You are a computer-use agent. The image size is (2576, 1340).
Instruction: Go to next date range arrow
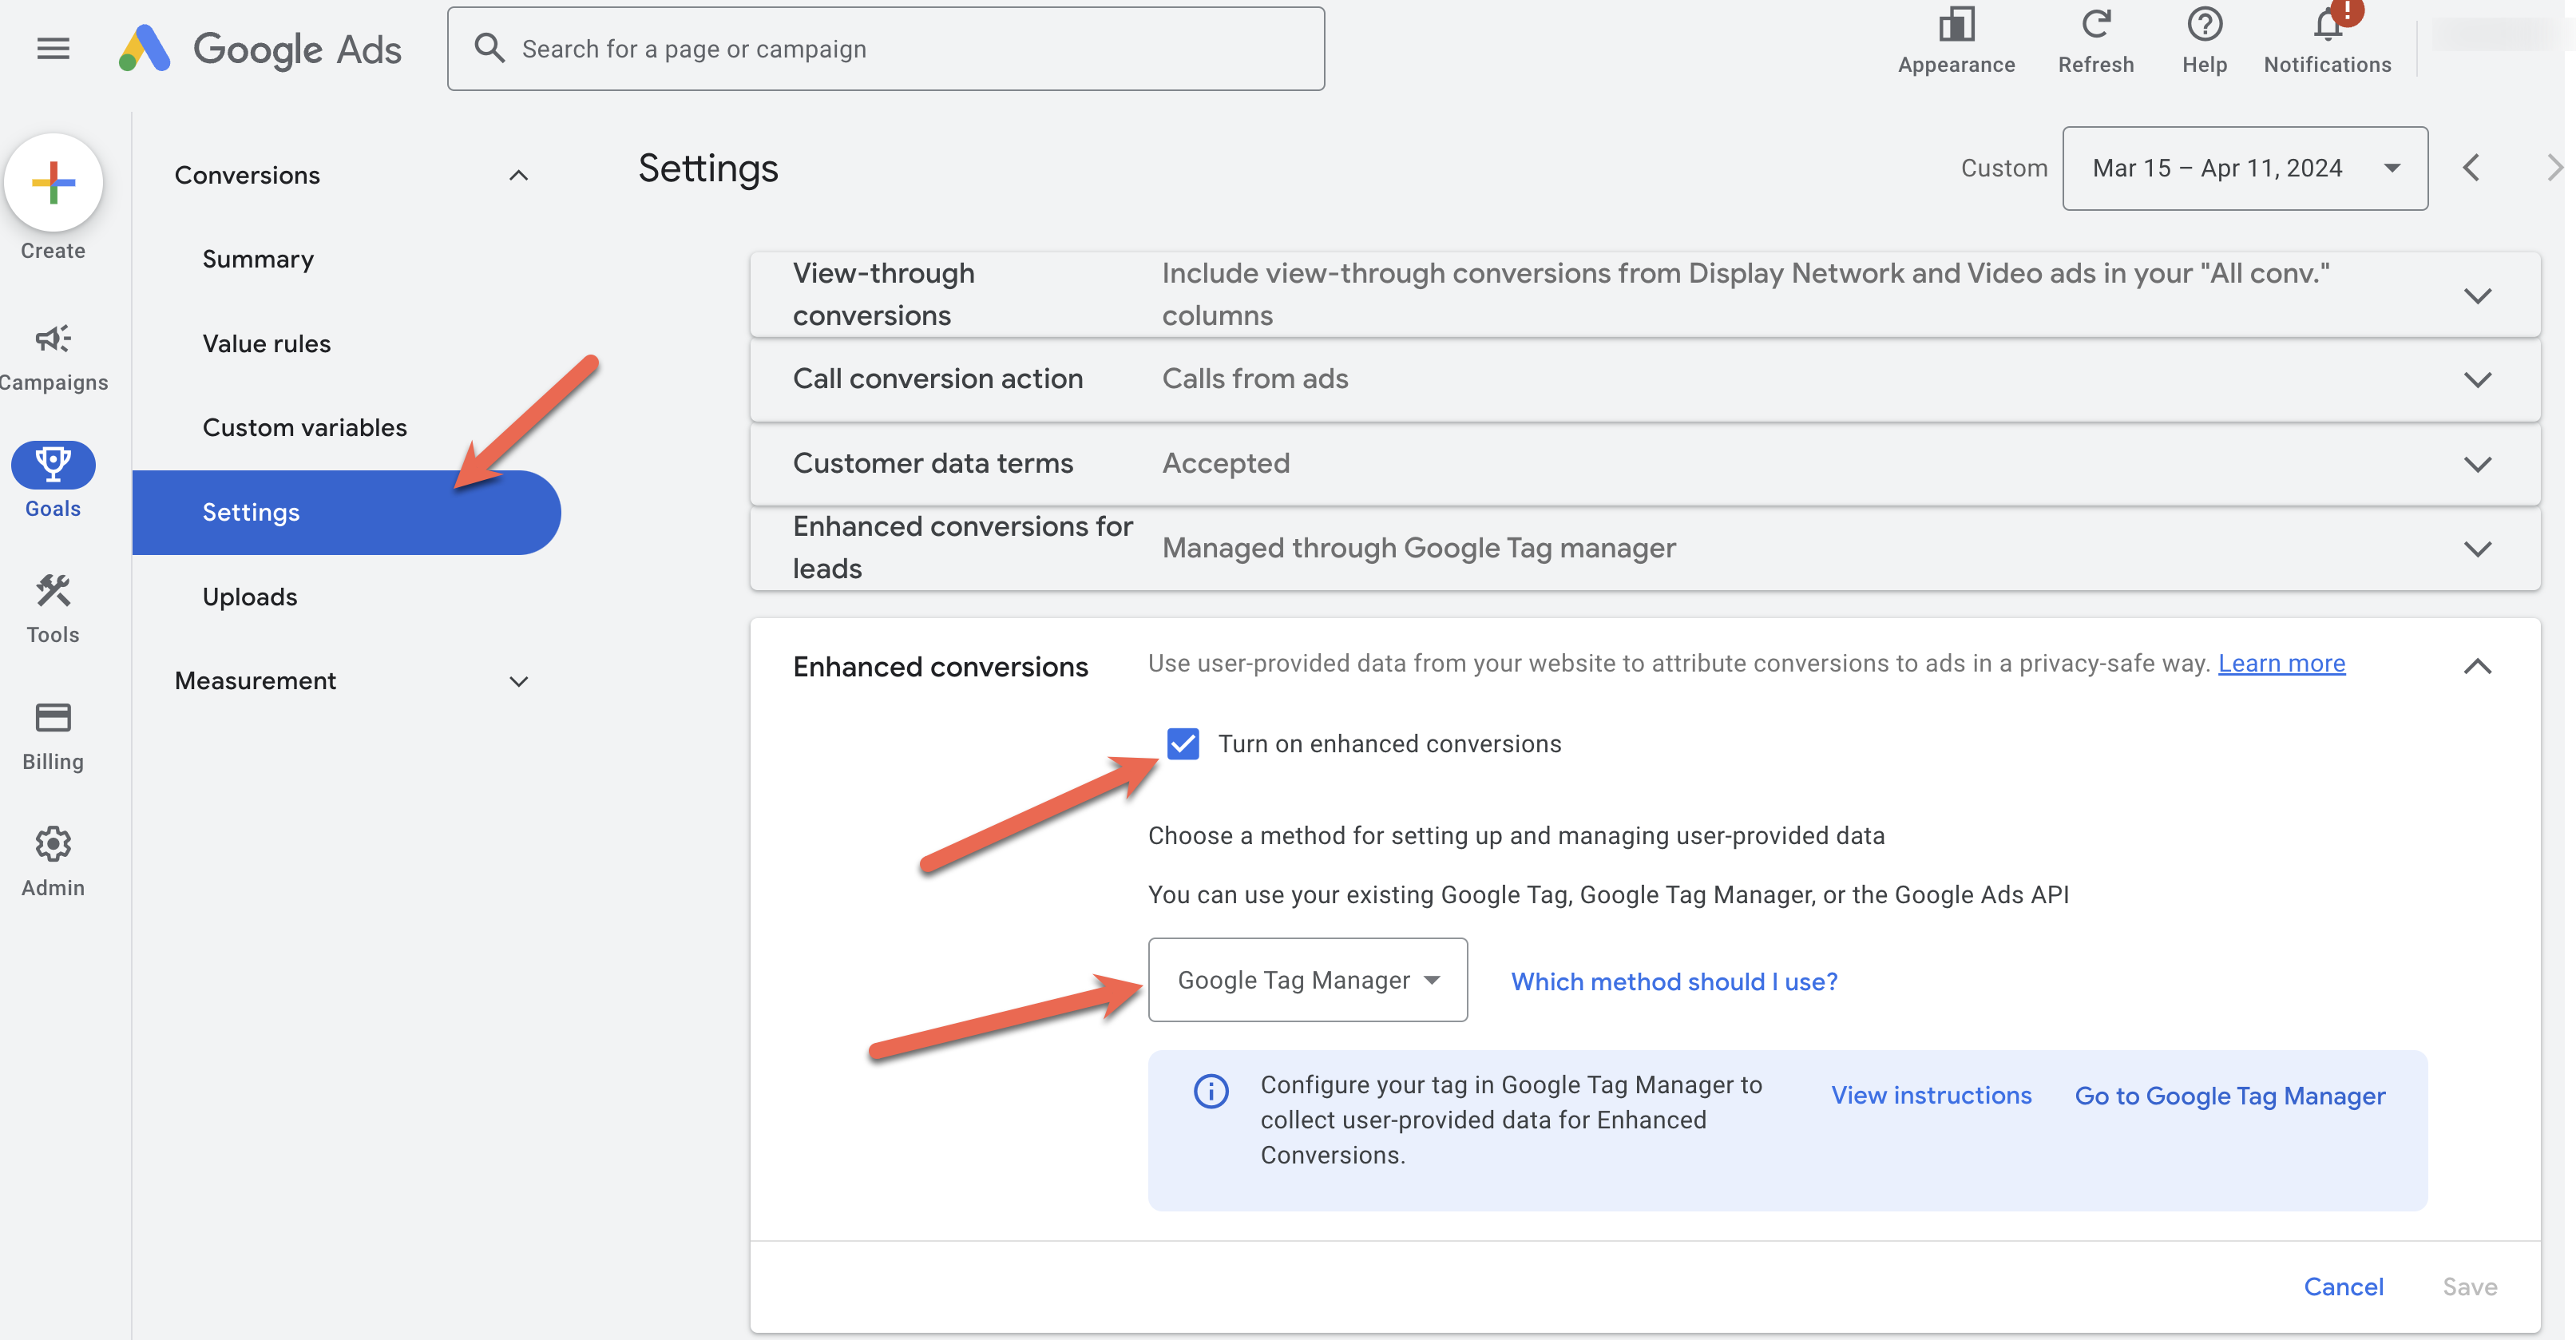2554,167
